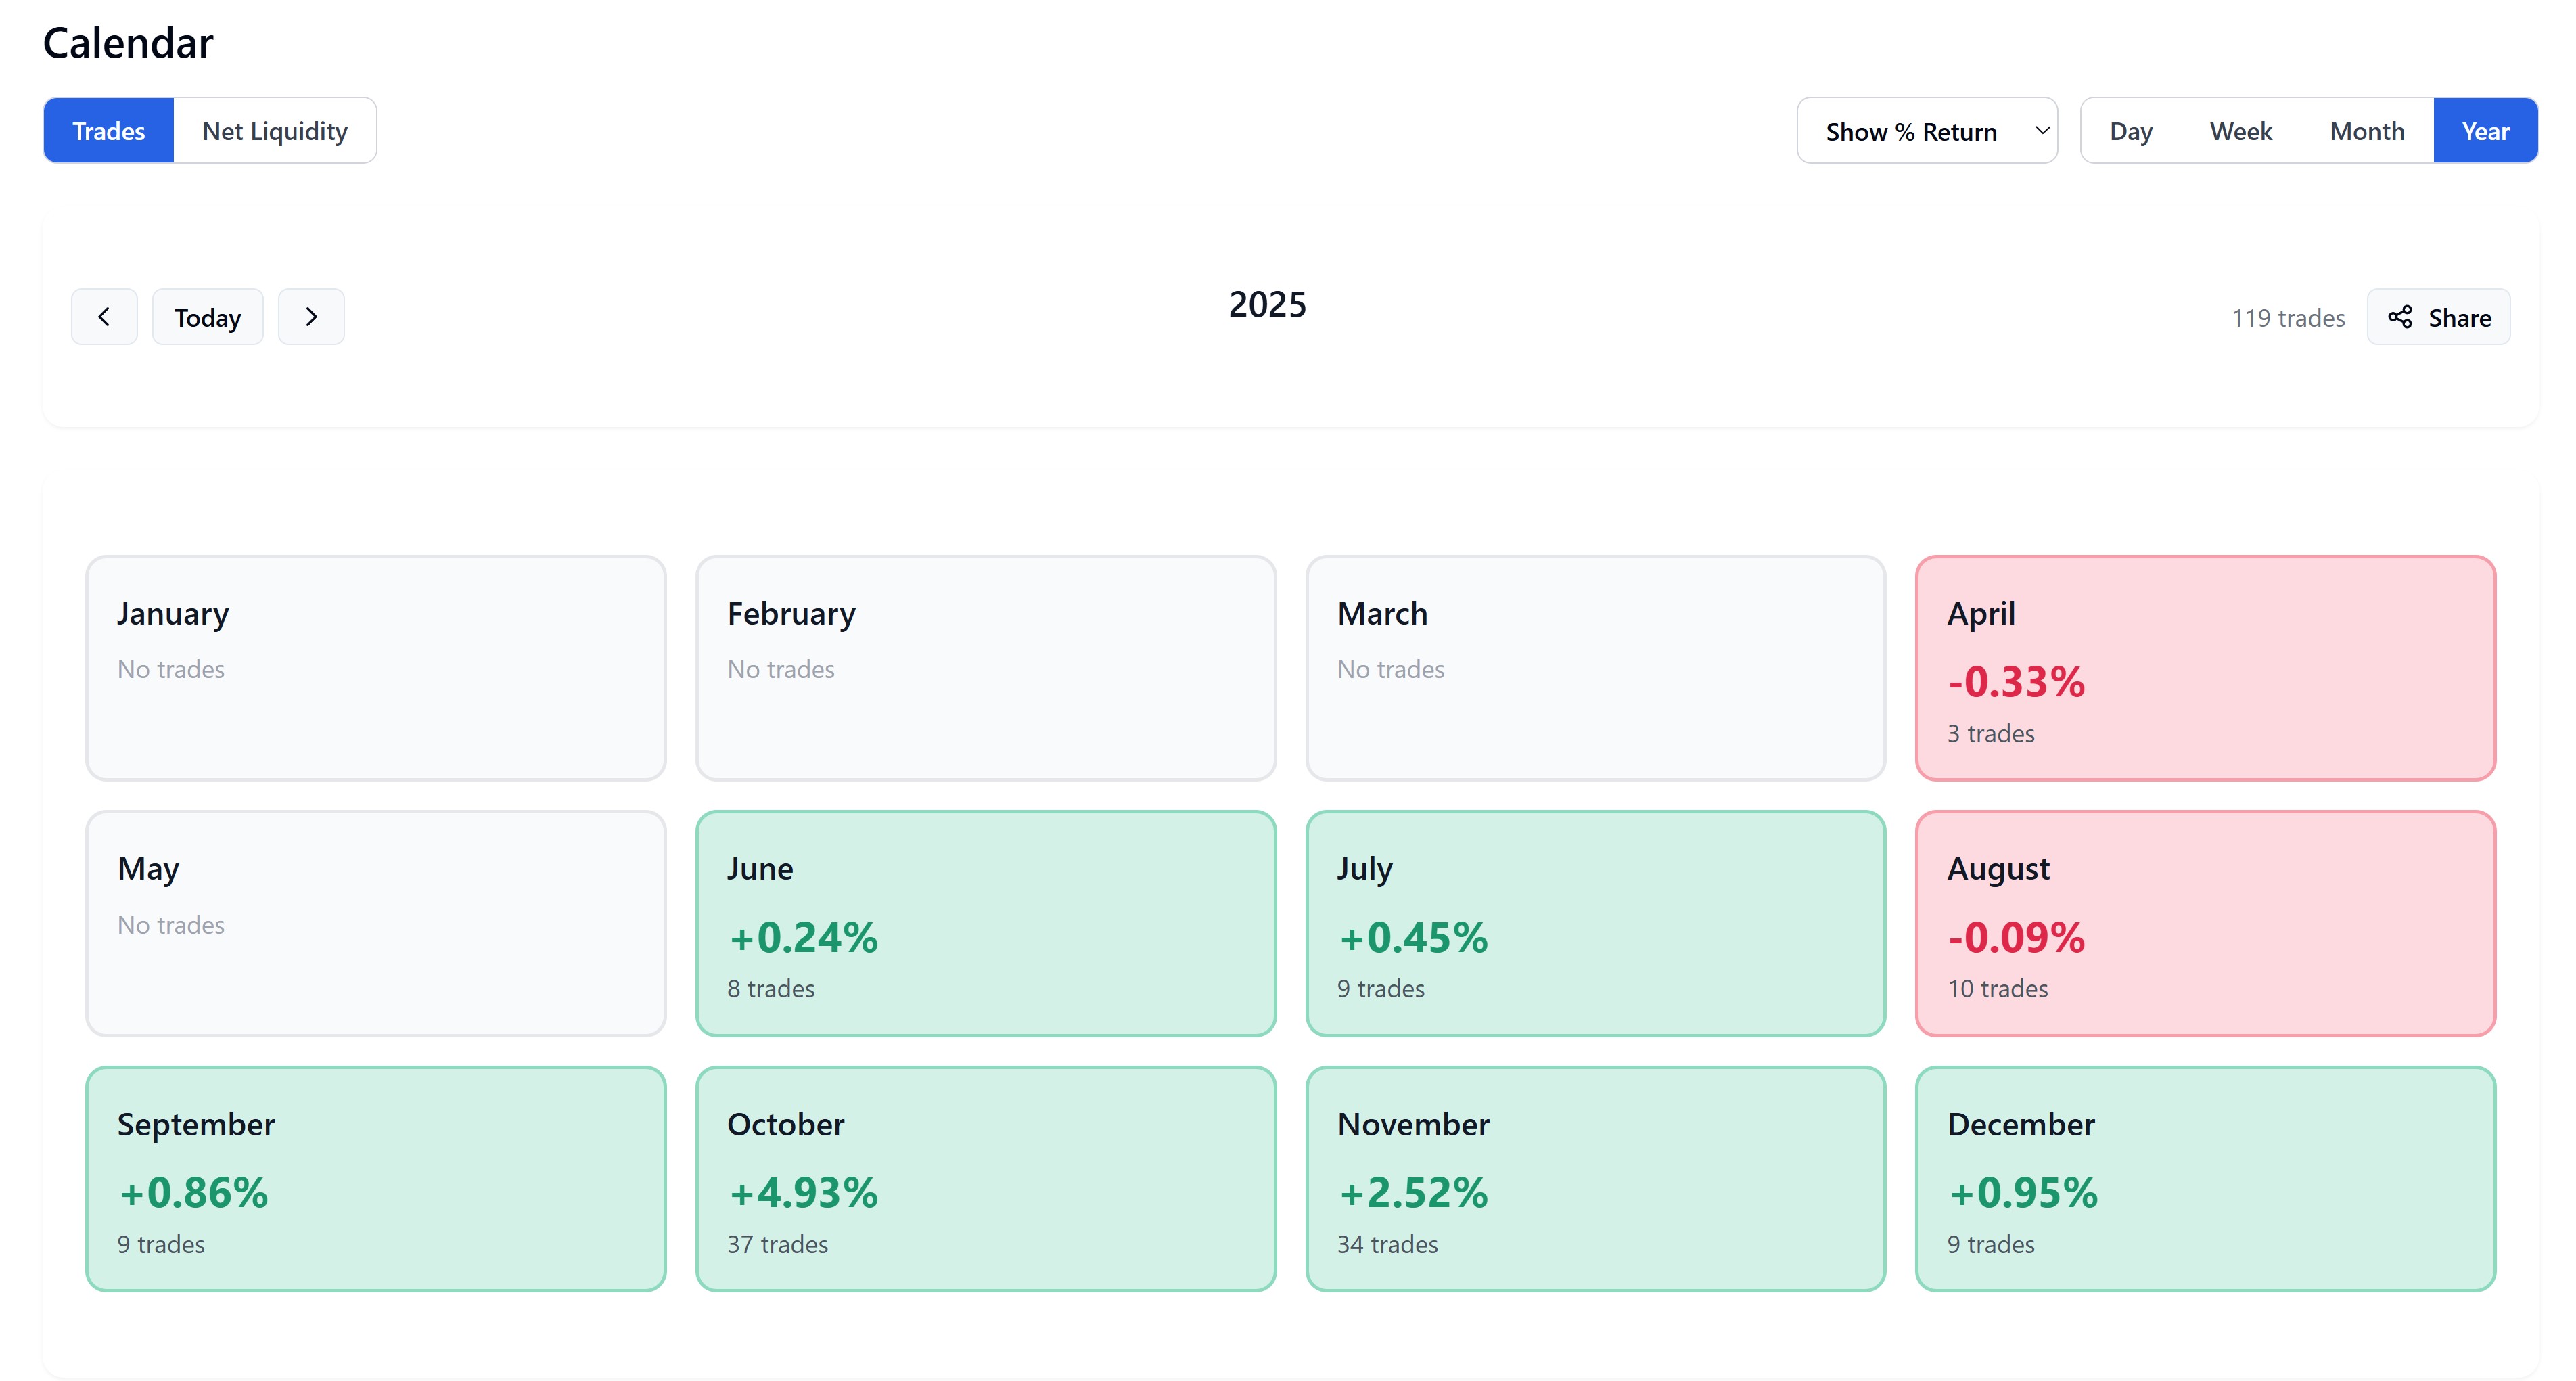Click the Share network icon
Viewport: 2576px width, 1381px height.
pyautogui.click(x=2399, y=317)
